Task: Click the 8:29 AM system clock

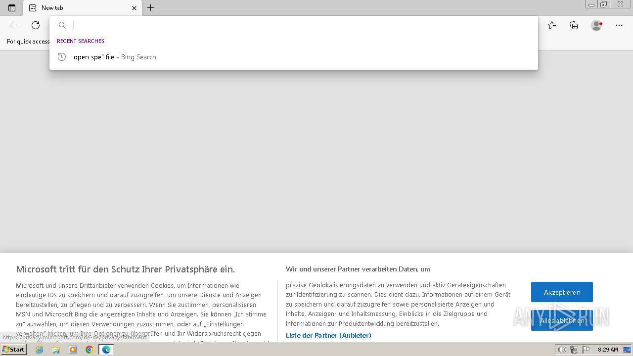Action: pyautogui.click(x=608, y=350)
